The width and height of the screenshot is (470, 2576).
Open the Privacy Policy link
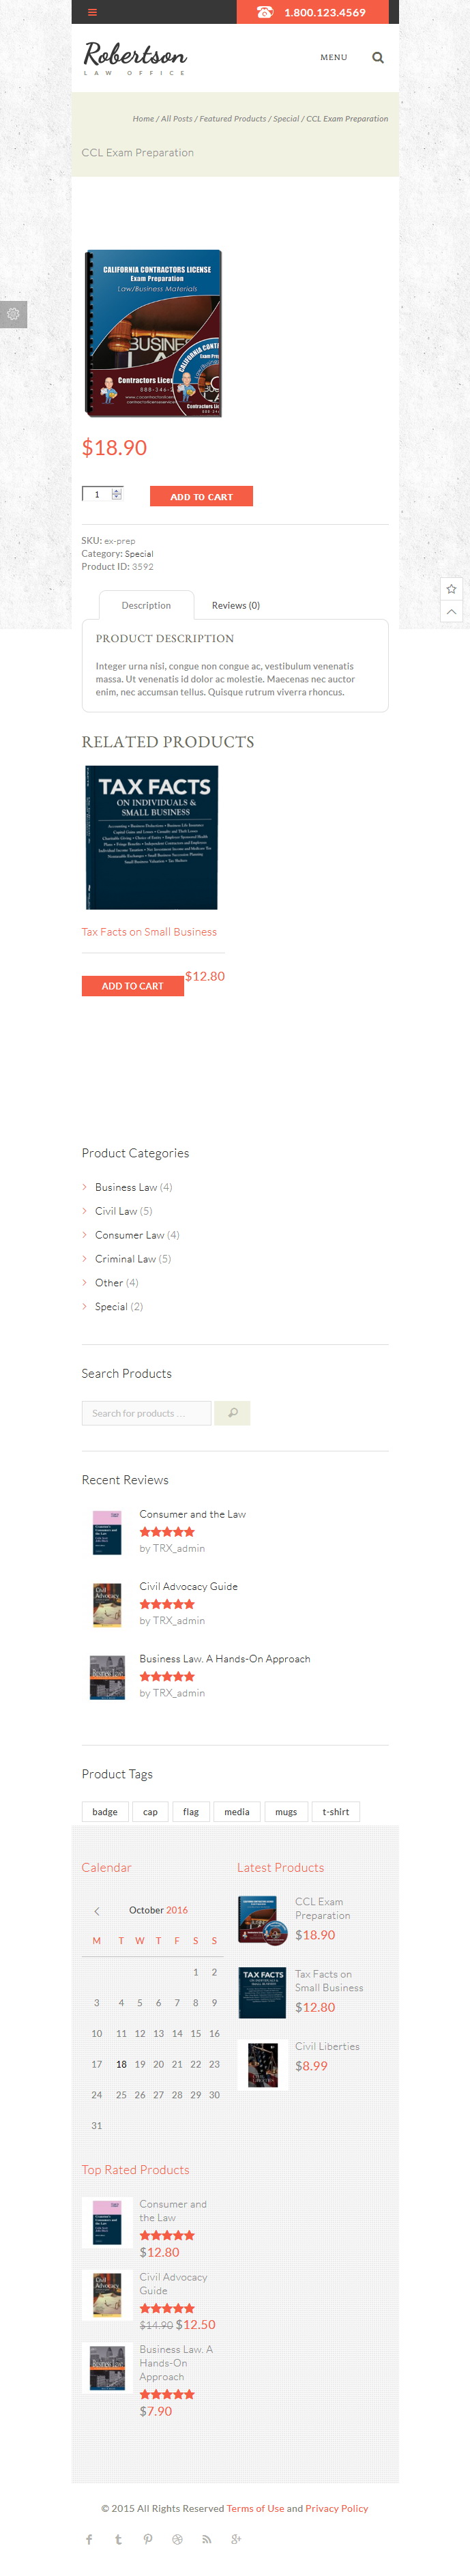(x=336, y=2508)
